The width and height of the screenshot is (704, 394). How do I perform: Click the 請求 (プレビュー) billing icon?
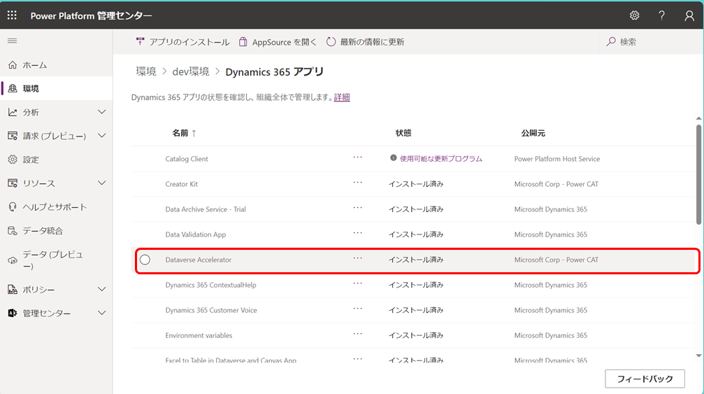(13, 136)
